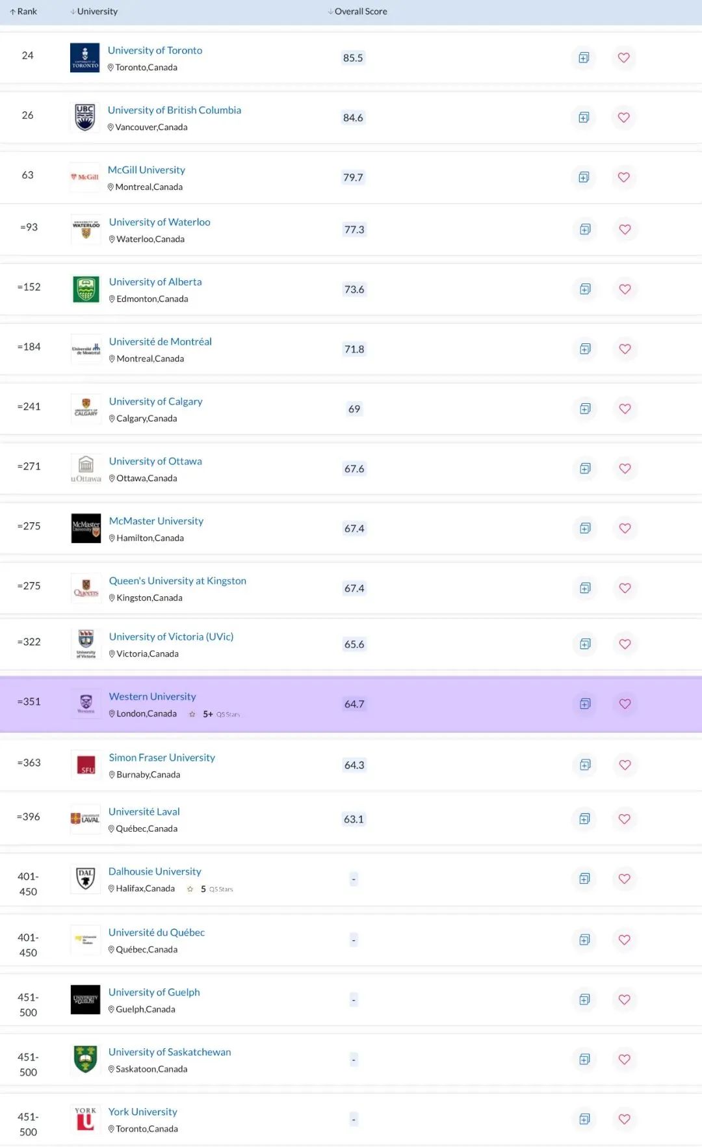
Task: Add University of Toronto to comparison
Action: 583,58
